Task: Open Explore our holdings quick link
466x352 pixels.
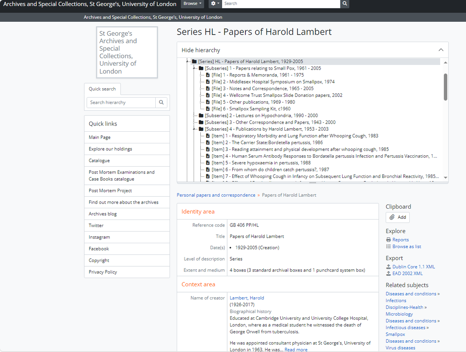Action: [x=127, y=149]
